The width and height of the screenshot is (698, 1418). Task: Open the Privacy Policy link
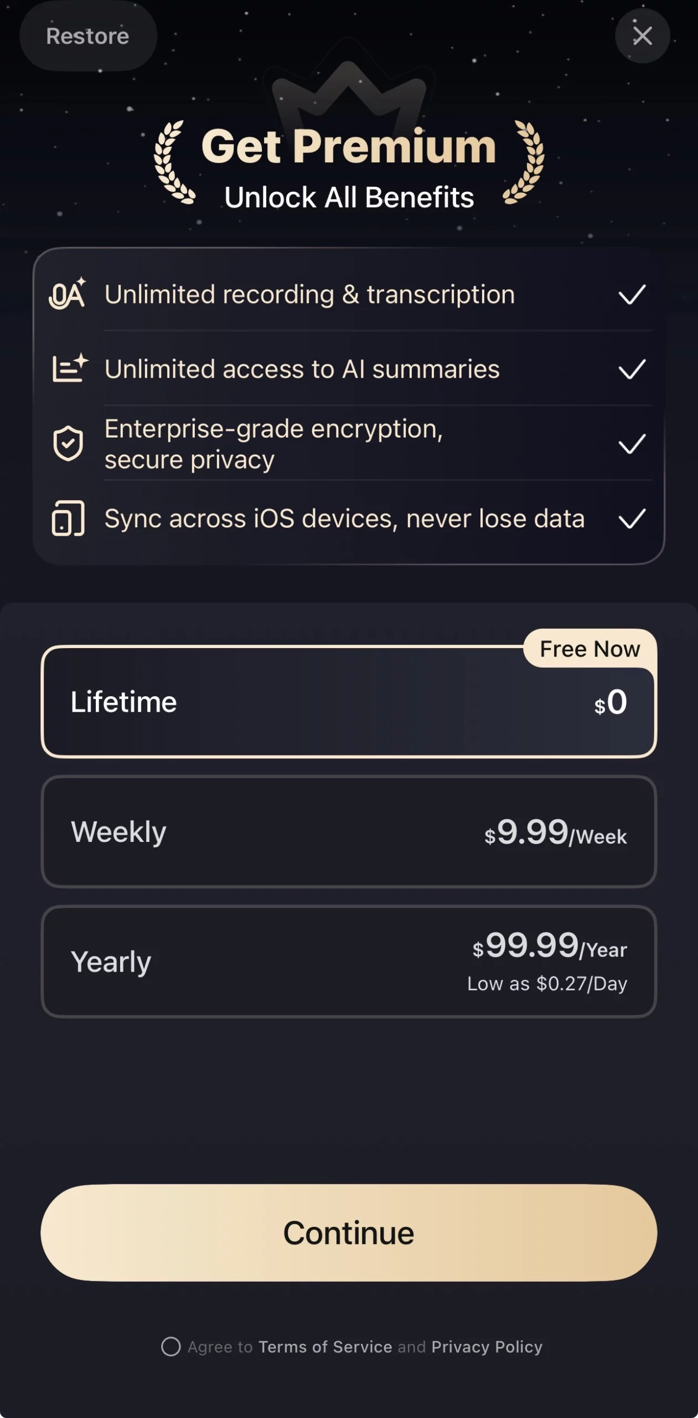(x=487, y=1347)
